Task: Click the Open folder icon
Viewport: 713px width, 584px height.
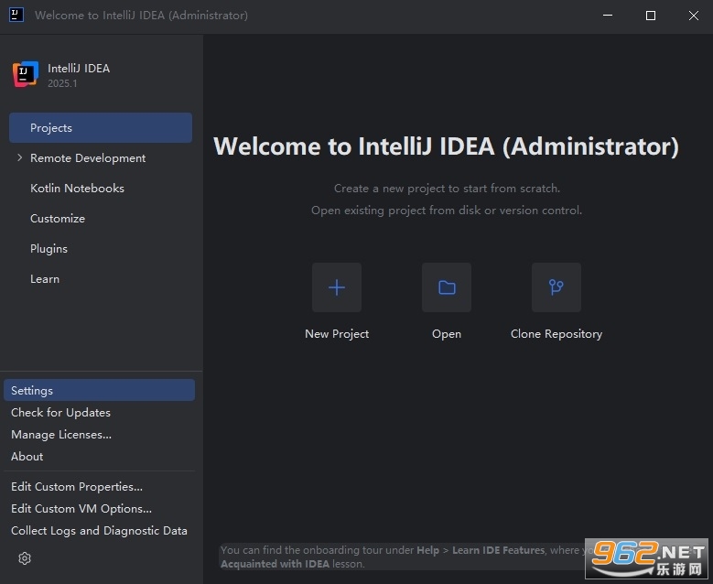Action: [447, 287]
